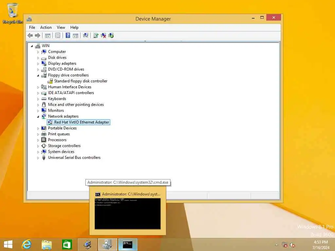
Task: Click the Enable device green icon
Action: pyautogui.click(x=111, y=35)
